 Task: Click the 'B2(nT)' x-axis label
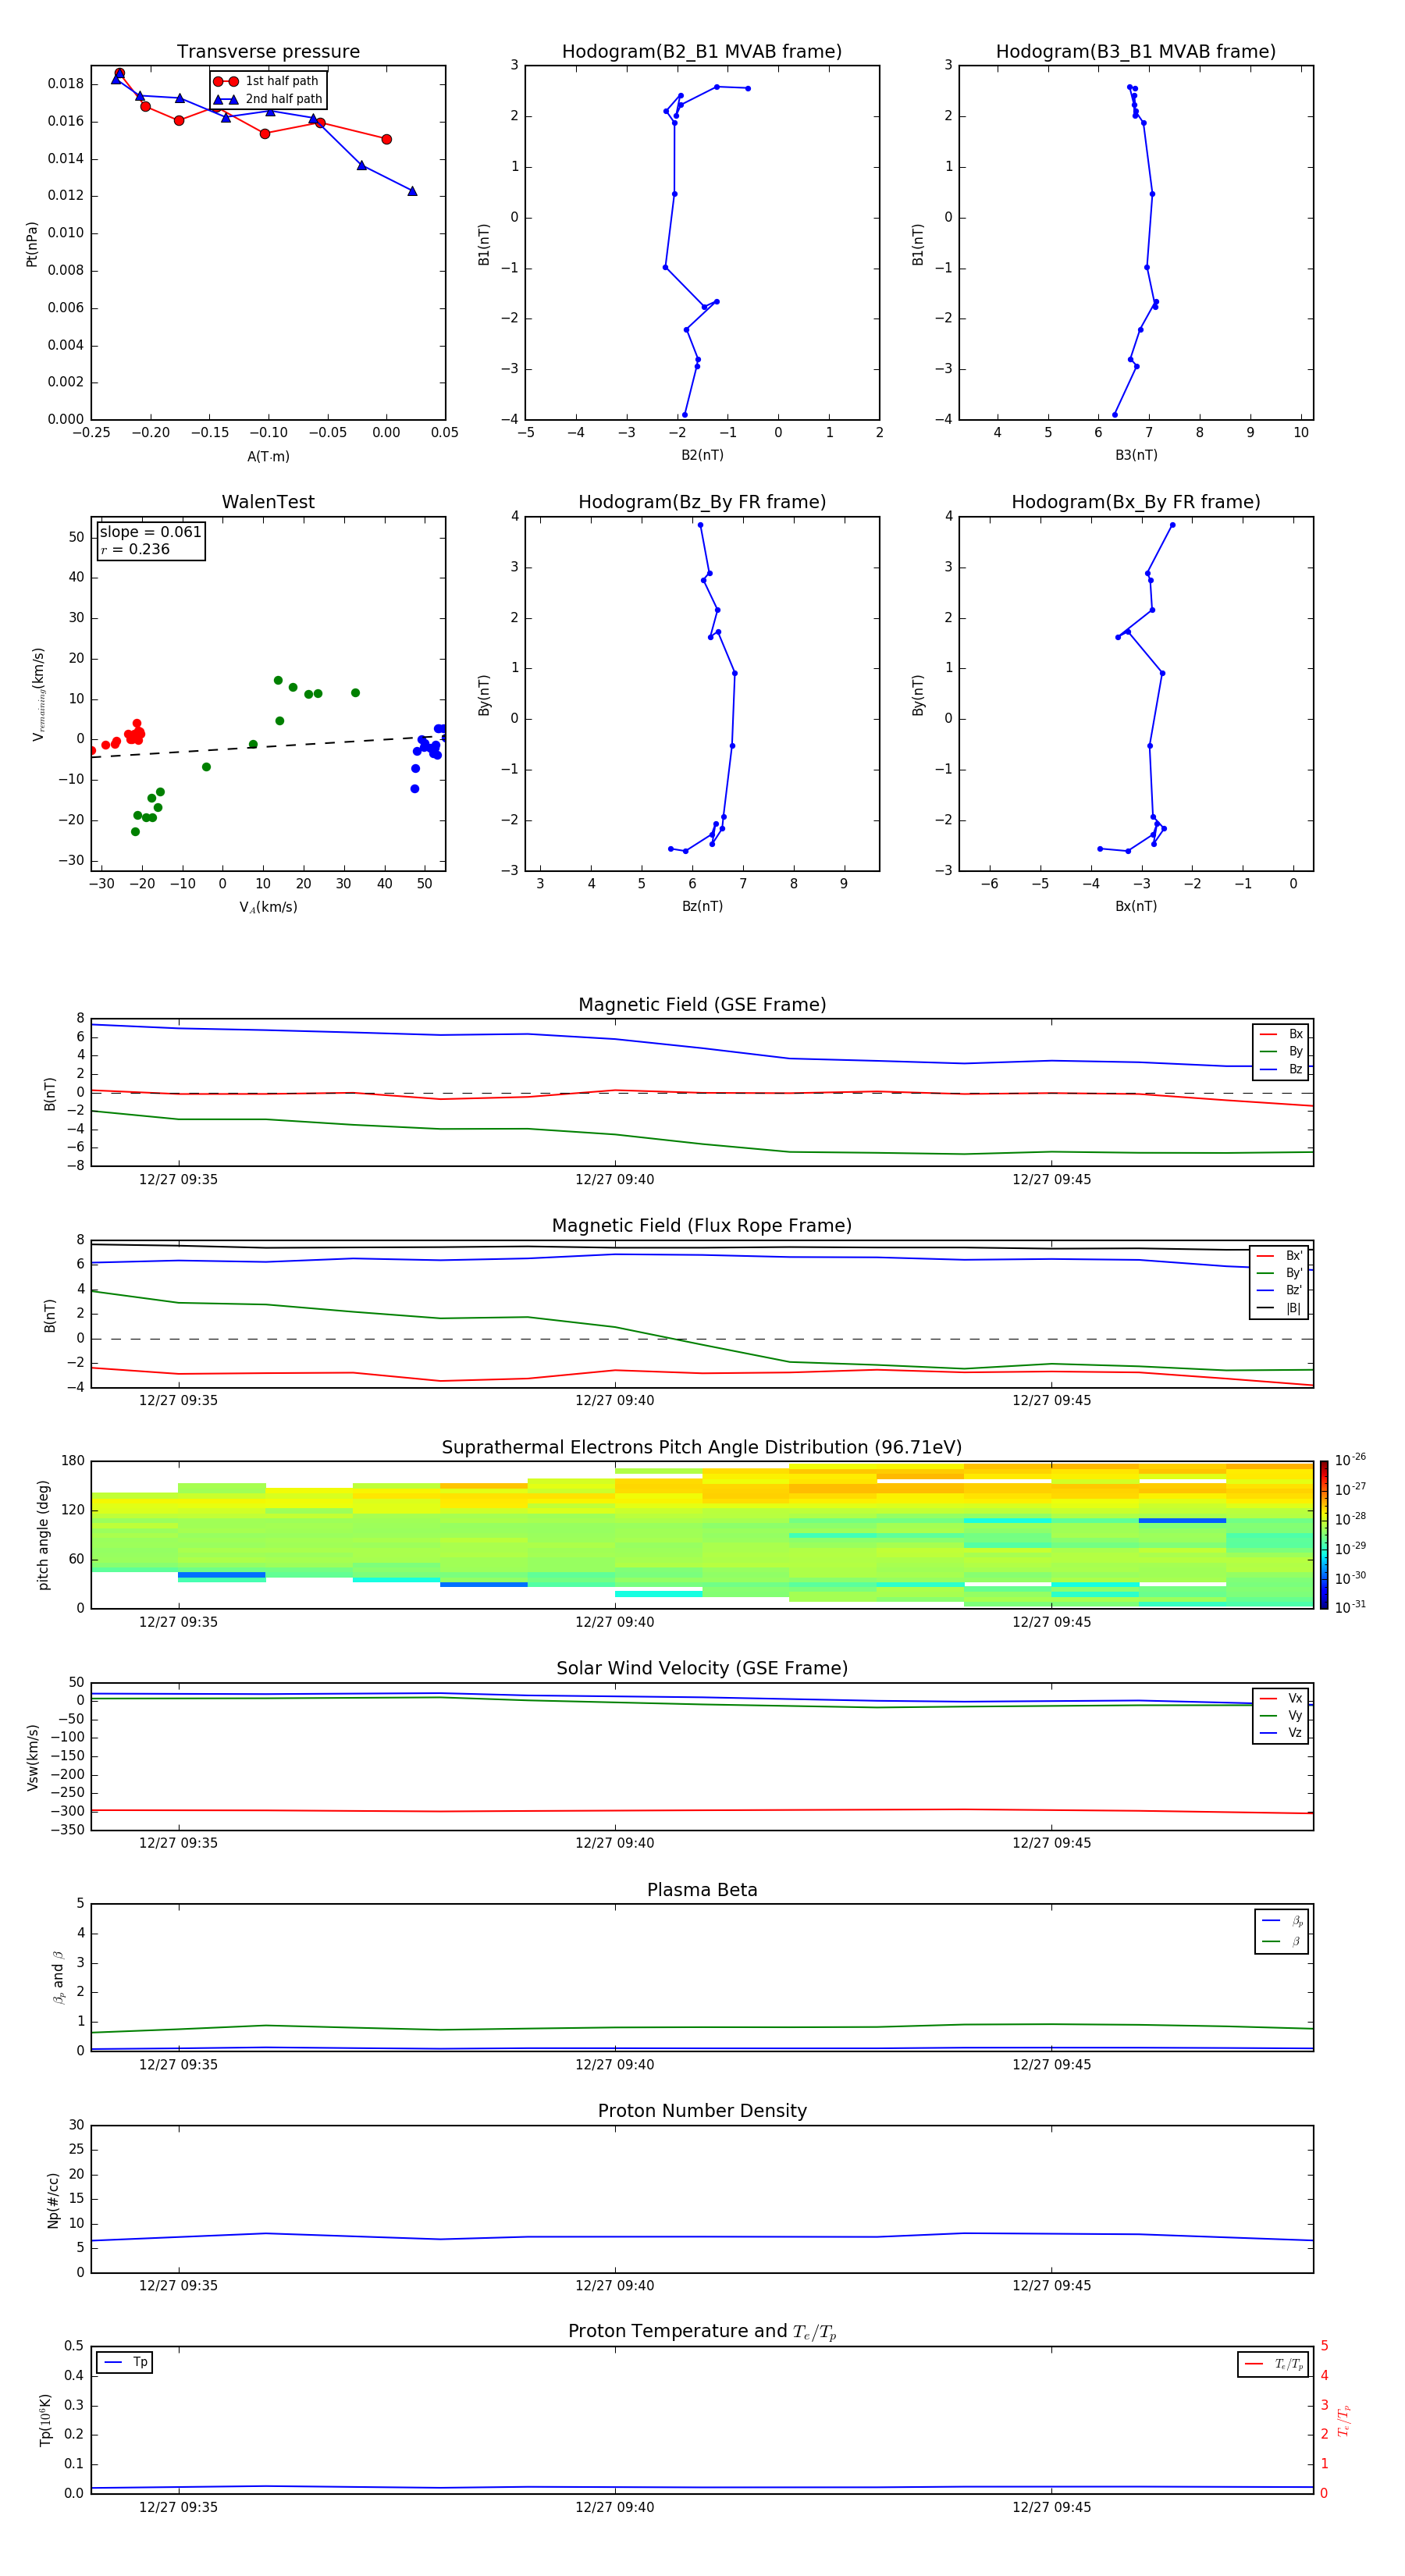click(702, 455)
